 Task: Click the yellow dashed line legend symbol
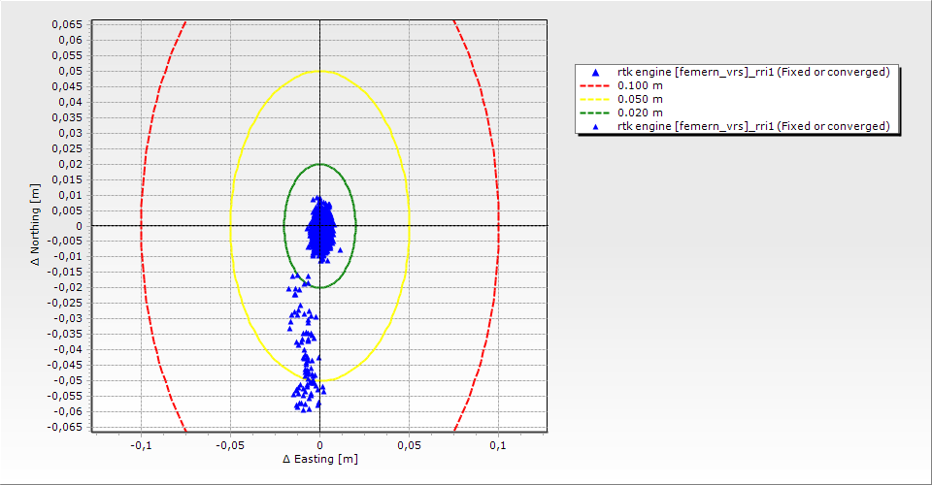click(x=595, y=99)
